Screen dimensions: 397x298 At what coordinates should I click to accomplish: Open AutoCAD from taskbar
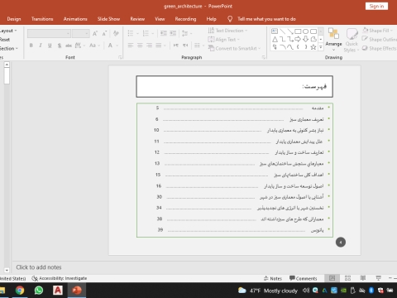[x=58, y=291]
